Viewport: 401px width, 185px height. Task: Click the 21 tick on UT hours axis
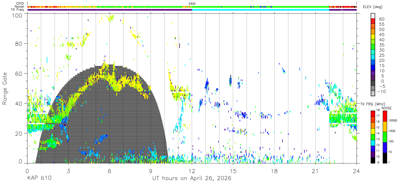[315, 171]
